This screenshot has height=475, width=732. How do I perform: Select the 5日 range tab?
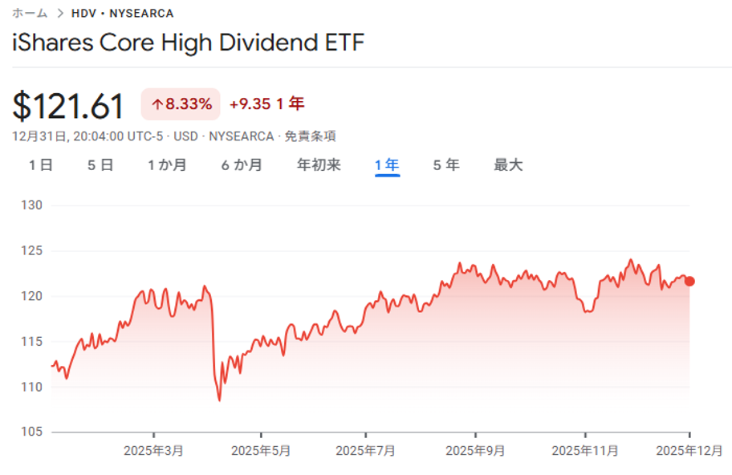pyautogui.click(x=100, y=165)
